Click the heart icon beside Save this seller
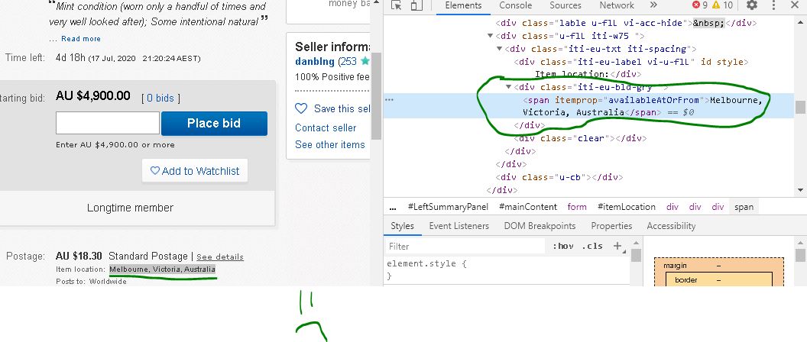This screenshot has width=807, height=342. (301, 108)
